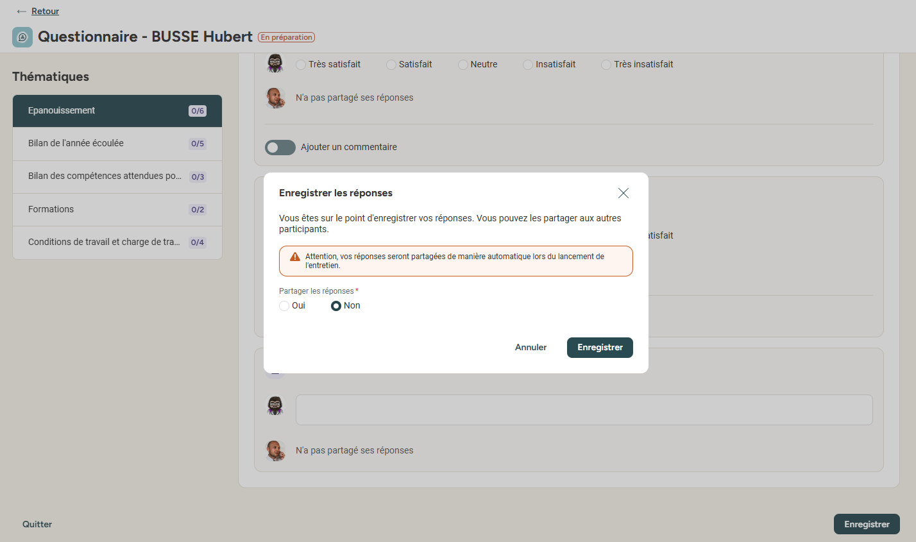916x542 pixels.
Task: Open the Formations theme
Action: pos(117,210)
